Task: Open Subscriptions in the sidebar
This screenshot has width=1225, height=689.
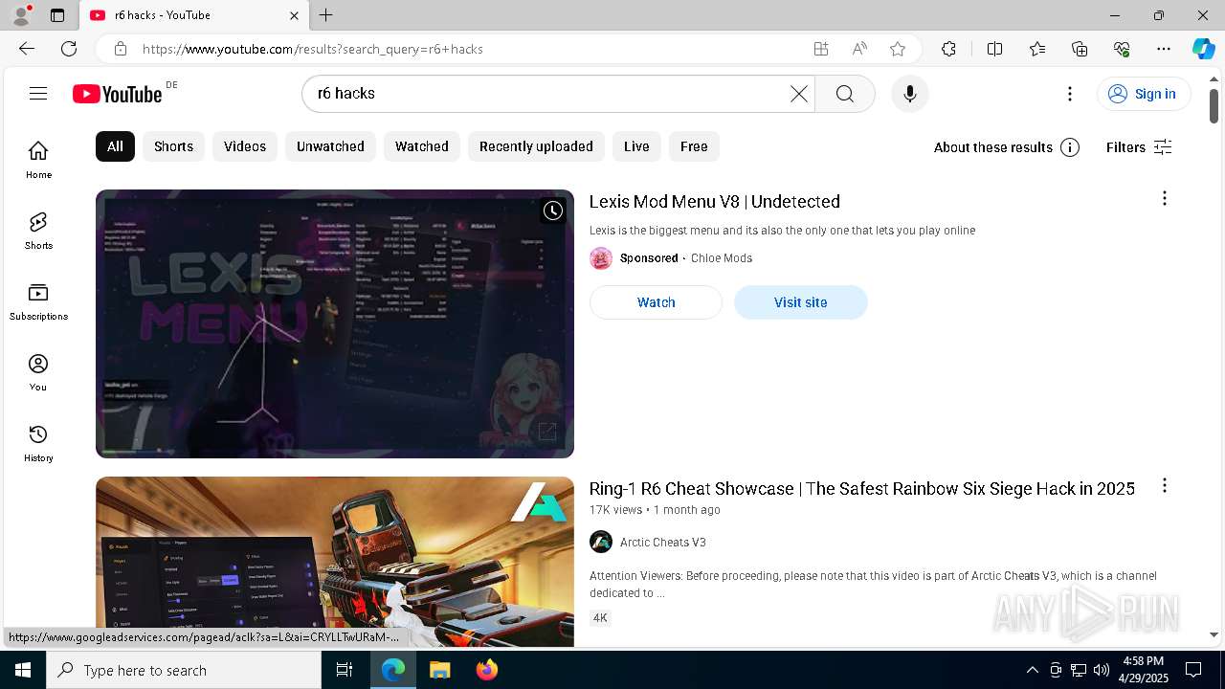Action: pyautogui.click(x=38, y=301)
